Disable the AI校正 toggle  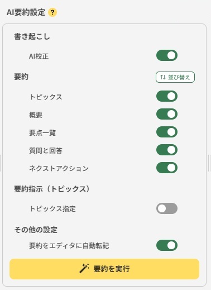(x=167, y=55)
